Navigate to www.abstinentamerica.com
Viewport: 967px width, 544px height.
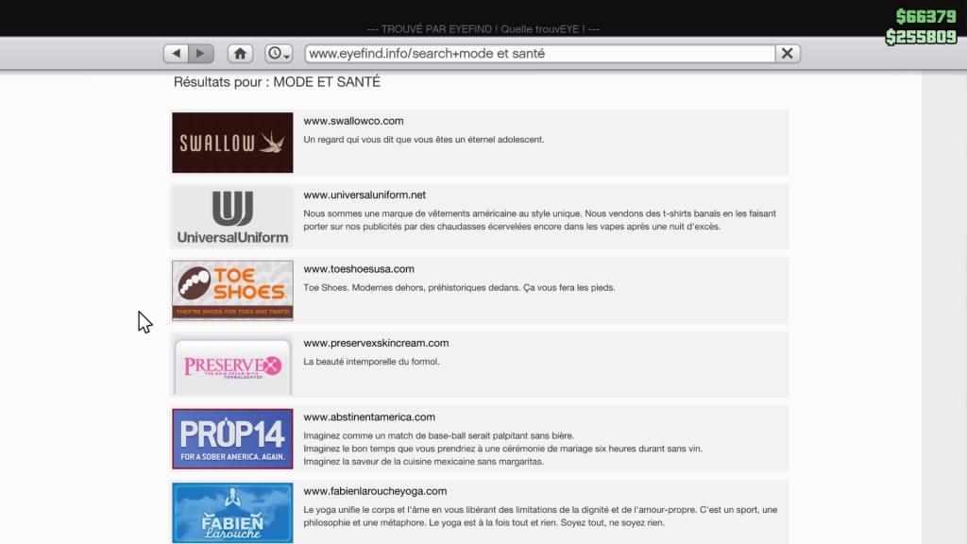click(369, 416)
